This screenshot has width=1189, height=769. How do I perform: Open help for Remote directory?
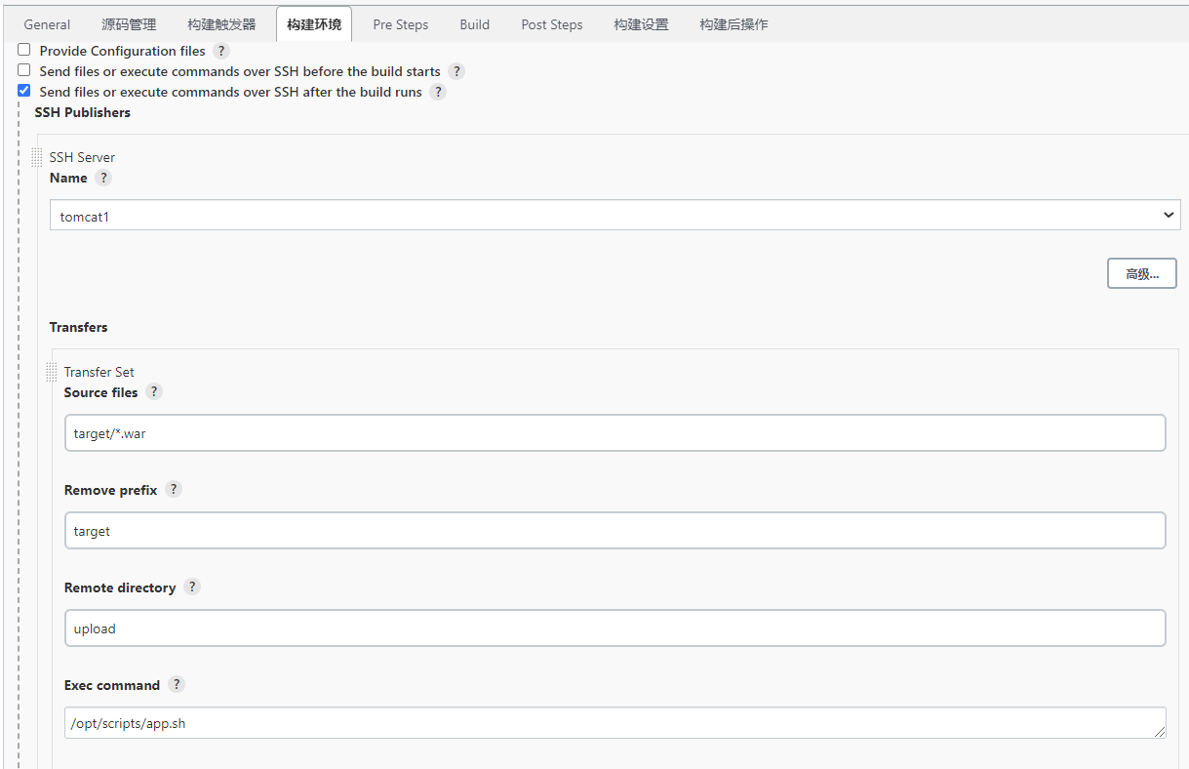tap(192, 587)
